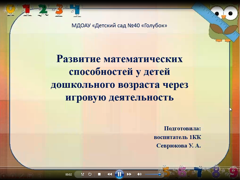Image resolution: width=240 pixels, height=180 pixels.
Task: Click the red number 9 decoration
Action: pos(233,173)
